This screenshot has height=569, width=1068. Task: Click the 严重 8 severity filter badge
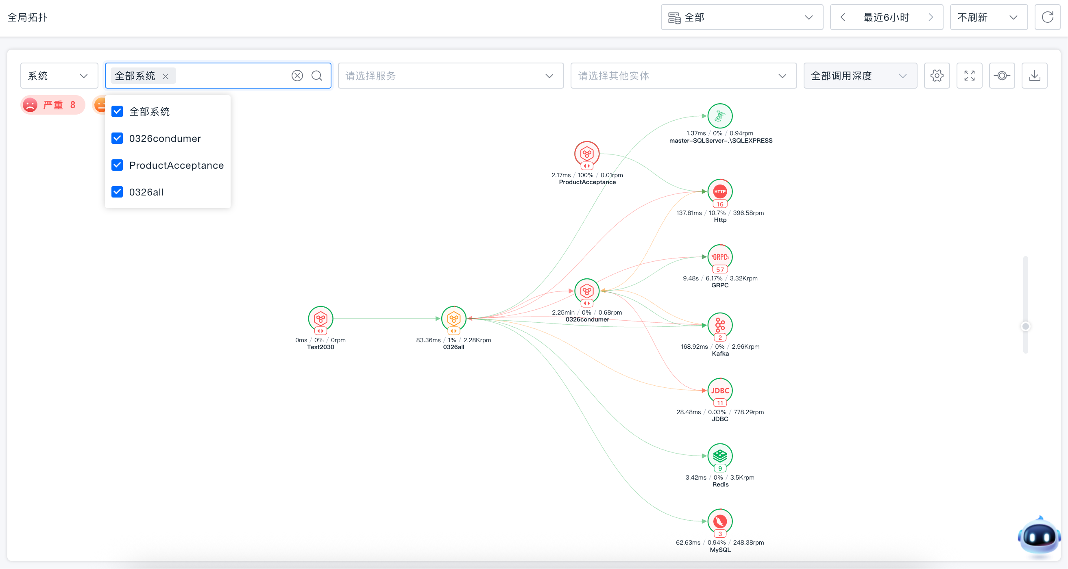(x=52, y=105)
